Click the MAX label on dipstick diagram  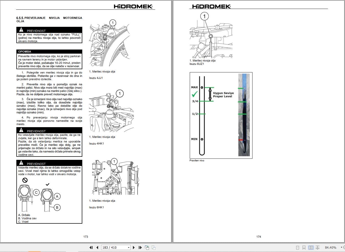click(x=194, y=87)
